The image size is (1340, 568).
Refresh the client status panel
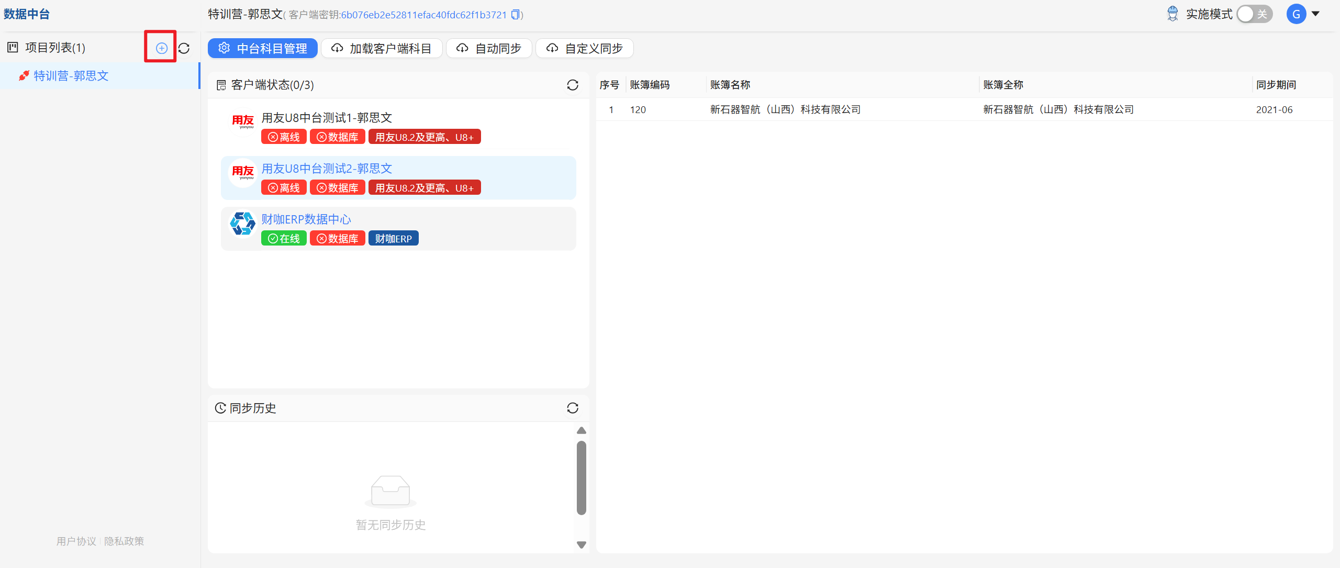coord(573,85)
